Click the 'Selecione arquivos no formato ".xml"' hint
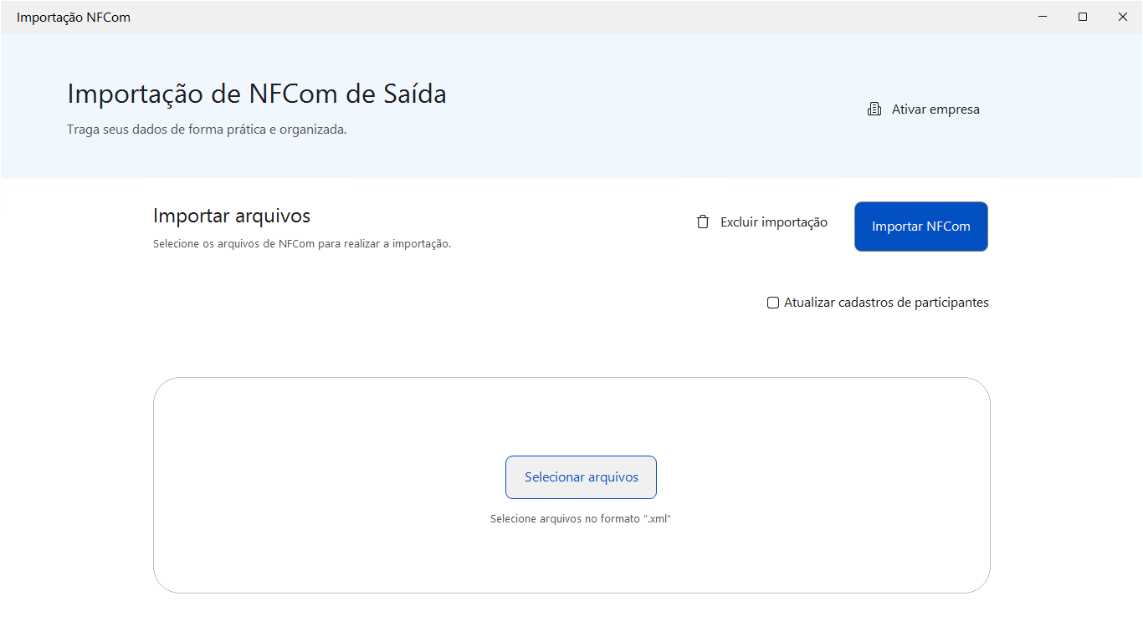This screenshot has height=642, width=1143. [x=581, y=519]
